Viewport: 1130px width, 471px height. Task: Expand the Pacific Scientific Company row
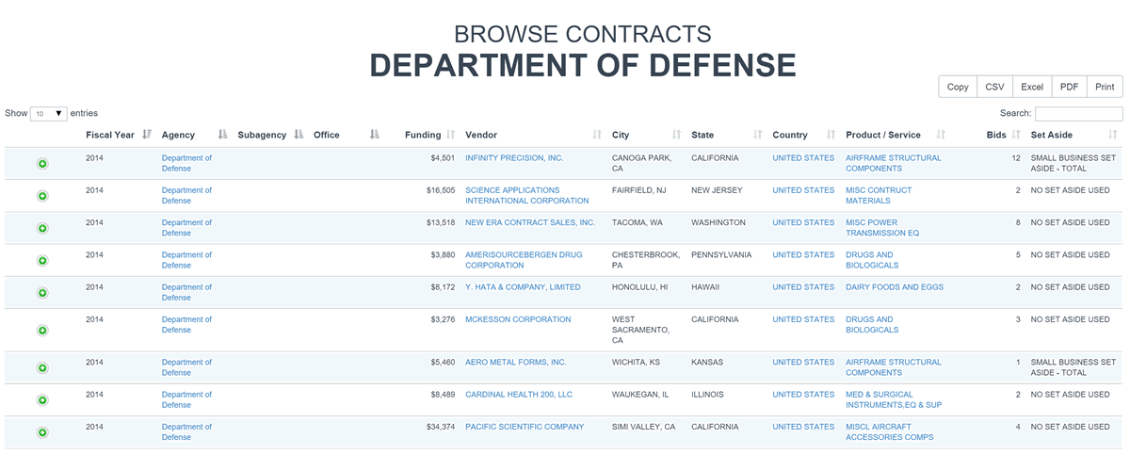42,432
